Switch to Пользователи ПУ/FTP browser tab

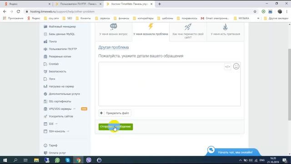pyautogui.click(x=78, y=4)
